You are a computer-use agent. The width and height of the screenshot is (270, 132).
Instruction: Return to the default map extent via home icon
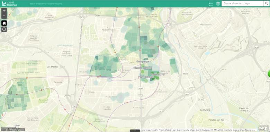pos(4,23)
